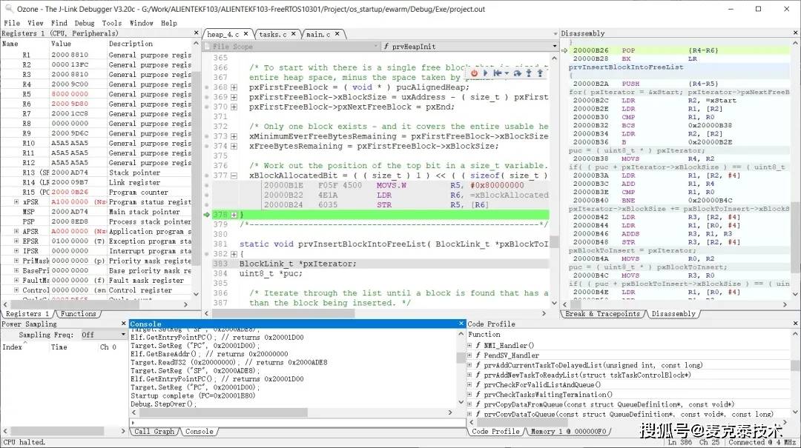
Task: Expand the xPSR register tree node
Action: (x=16, y=202)
